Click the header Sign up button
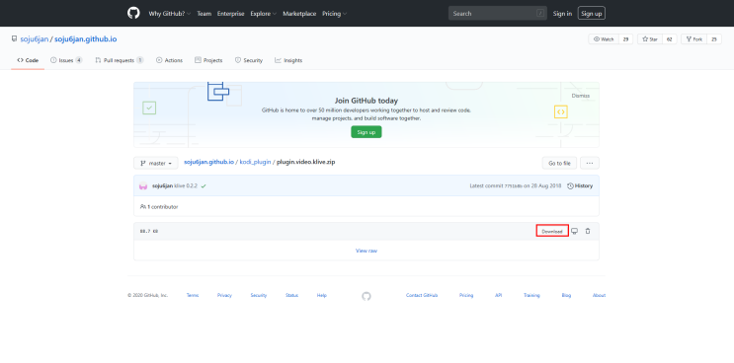 [591, 13]
